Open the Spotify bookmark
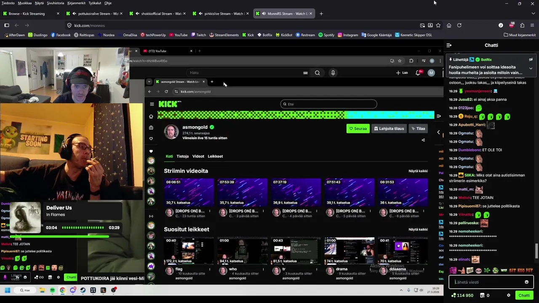 pyautogui.click(x=326, y=35)
